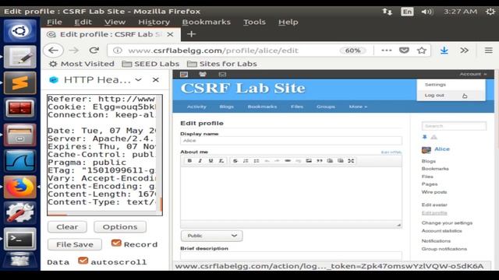
Task: Click Edit avatar sidebar link
Action: tap(434, 205)
